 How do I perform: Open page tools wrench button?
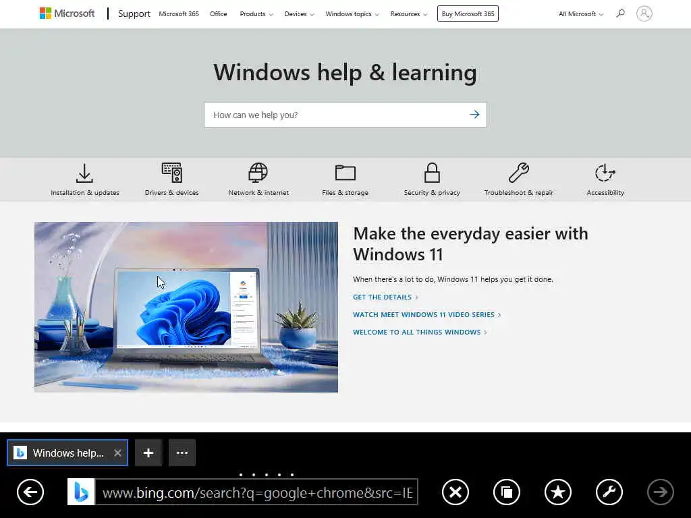[x=609, y=492]
